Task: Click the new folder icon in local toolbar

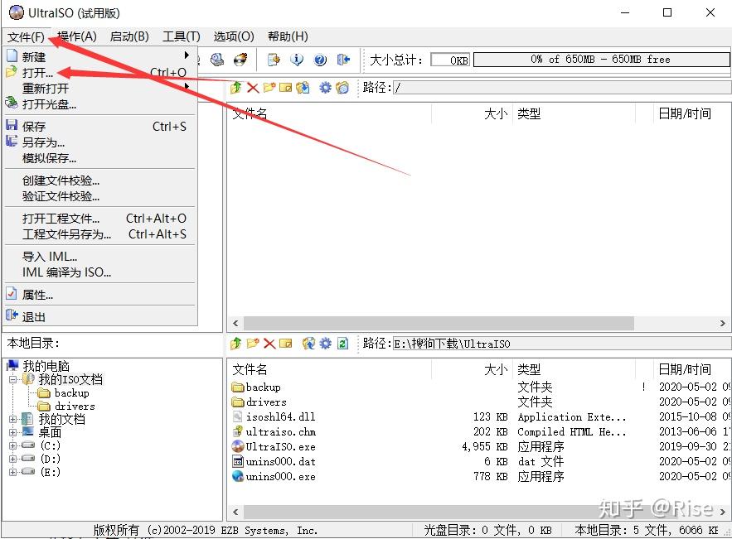Action: 253,344
